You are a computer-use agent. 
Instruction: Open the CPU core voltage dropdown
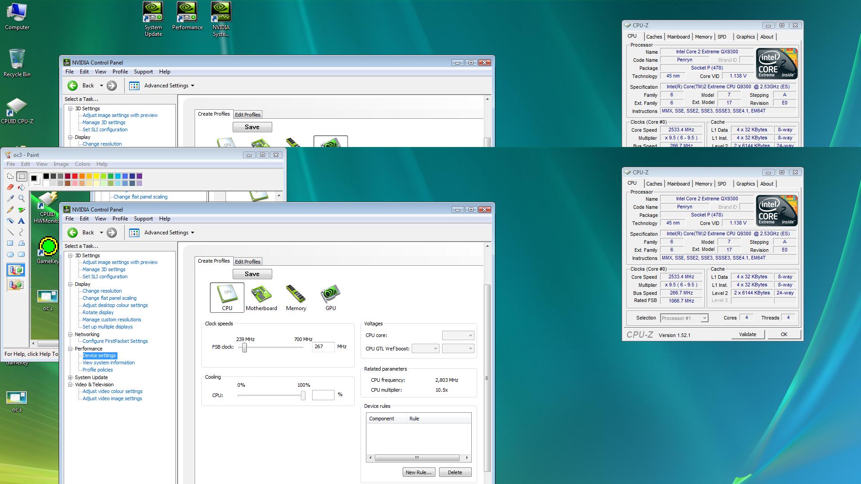(x=458, y=335)
